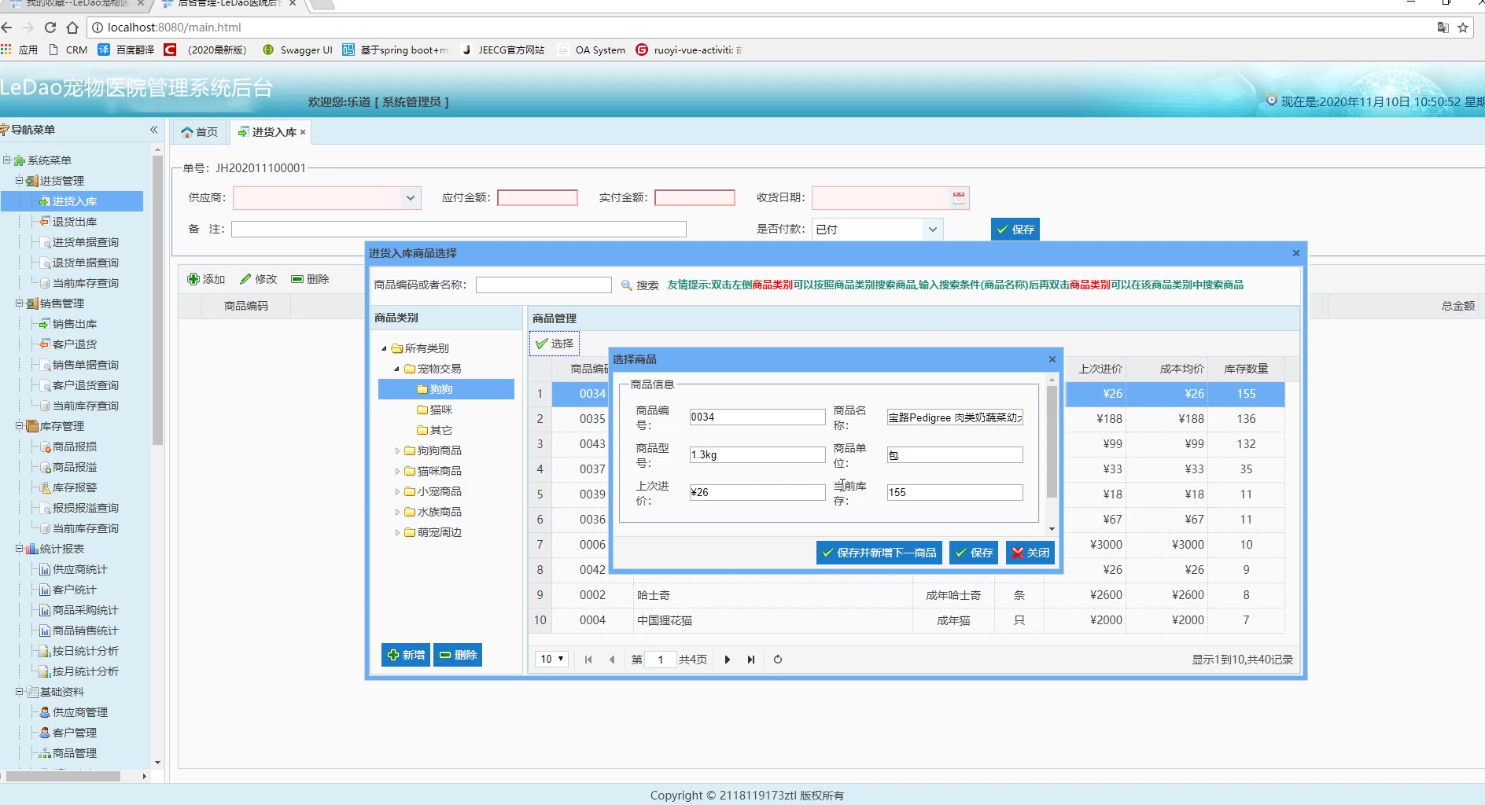Click the refresh icon in pagination bar

pyautogui.click(x=778, y=660)
